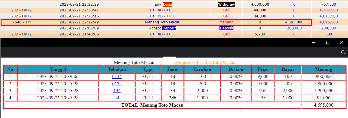The image size is (348, 118).
Task: Click the TOTAL Menang Toto Macau label
Action: point(152,105)
